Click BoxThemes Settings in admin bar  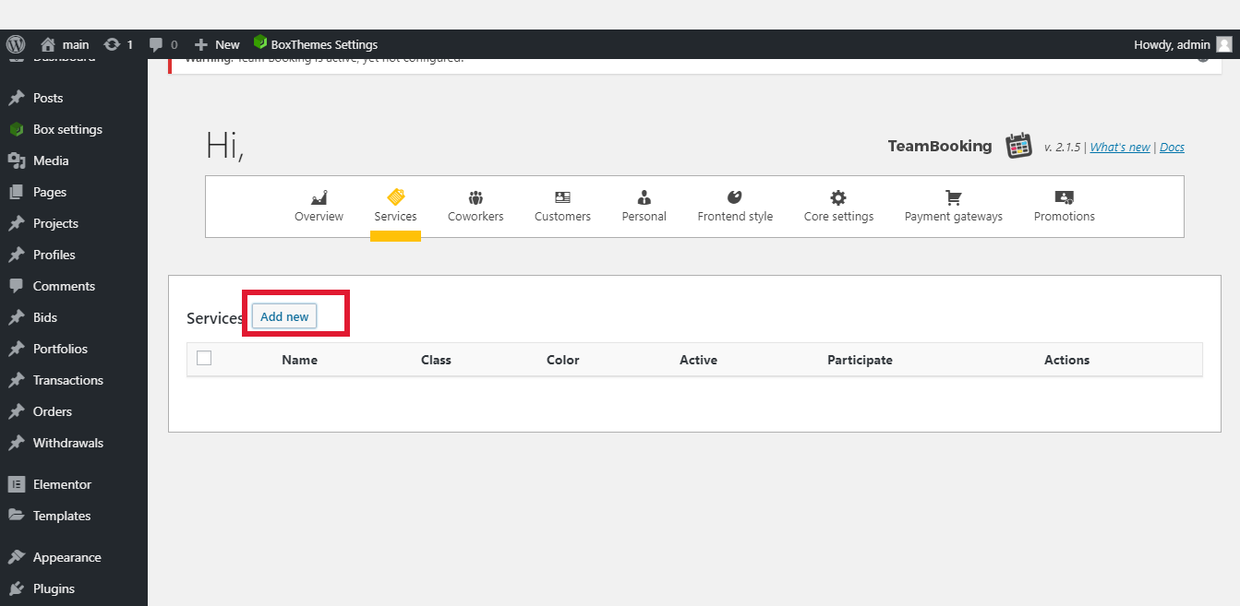pos(316,44)
